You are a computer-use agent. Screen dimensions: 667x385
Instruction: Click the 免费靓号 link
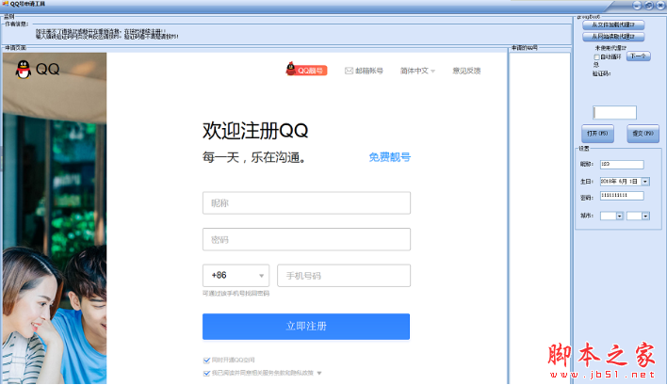pyautogui.click(x=390, y=157)
